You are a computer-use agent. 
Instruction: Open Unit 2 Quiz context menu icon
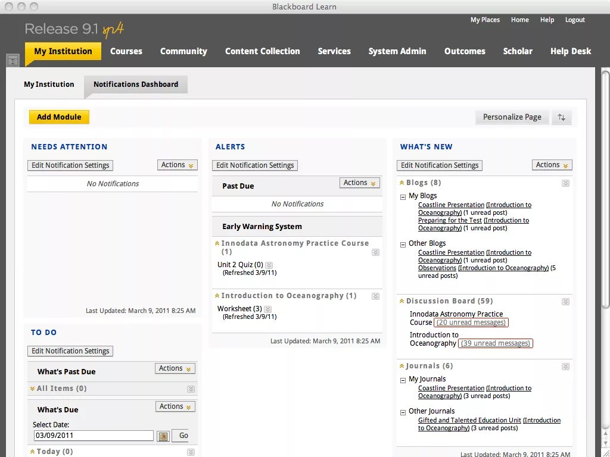click(269, 265)
